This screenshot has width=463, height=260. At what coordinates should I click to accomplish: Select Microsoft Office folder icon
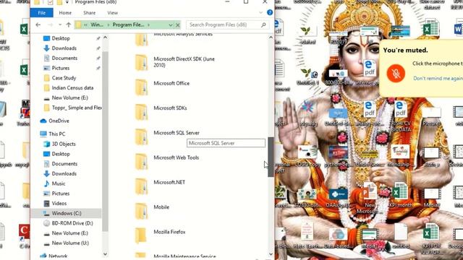[141, 87]
